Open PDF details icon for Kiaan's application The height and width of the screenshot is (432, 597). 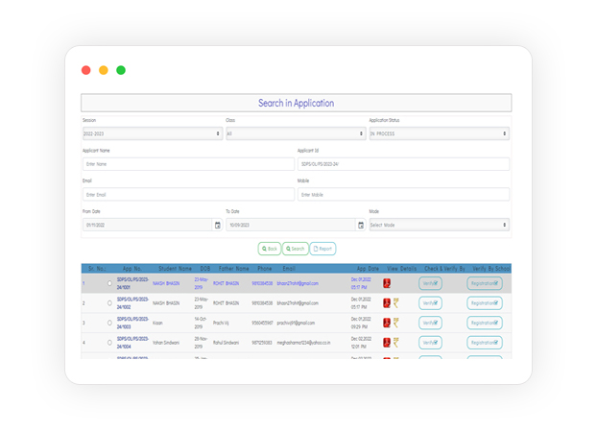point(387,323)
